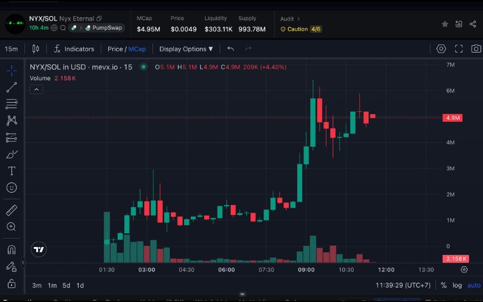This screenshot has height=302, width=483.
Task: Click the NYX/SOL in USD chart title
Action: point(81,67)
